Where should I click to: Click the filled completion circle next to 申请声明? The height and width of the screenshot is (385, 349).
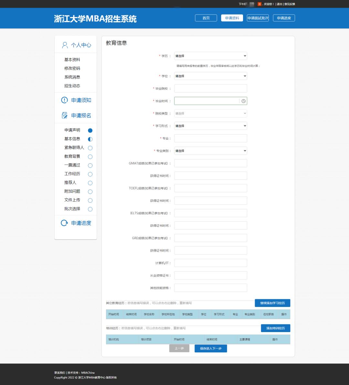point(90,130)
